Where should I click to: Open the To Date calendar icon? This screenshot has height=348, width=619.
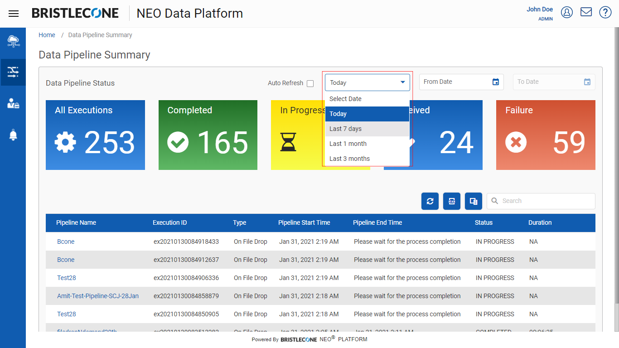[587, 82]
